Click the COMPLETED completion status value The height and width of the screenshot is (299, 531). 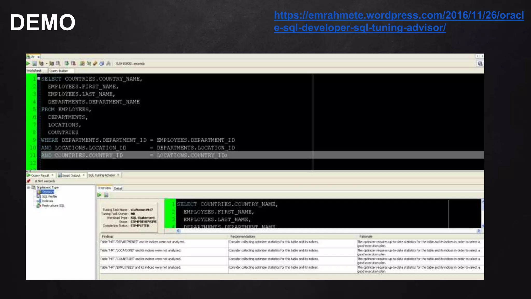pos(140,226)
